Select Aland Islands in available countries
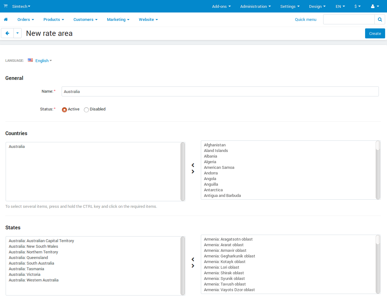This screenshot has height=298, width=387. 216,150
